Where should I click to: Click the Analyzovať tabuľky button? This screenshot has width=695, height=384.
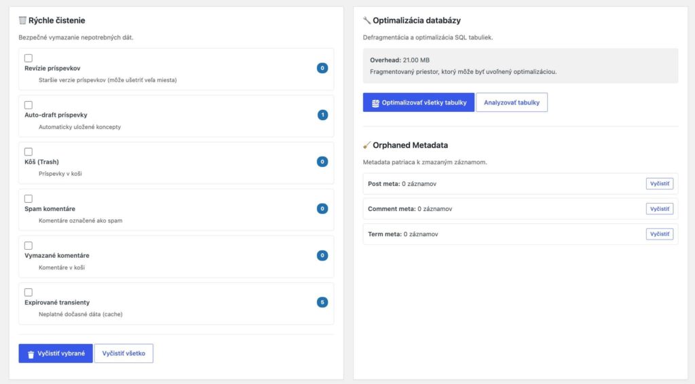click(512, 102)
